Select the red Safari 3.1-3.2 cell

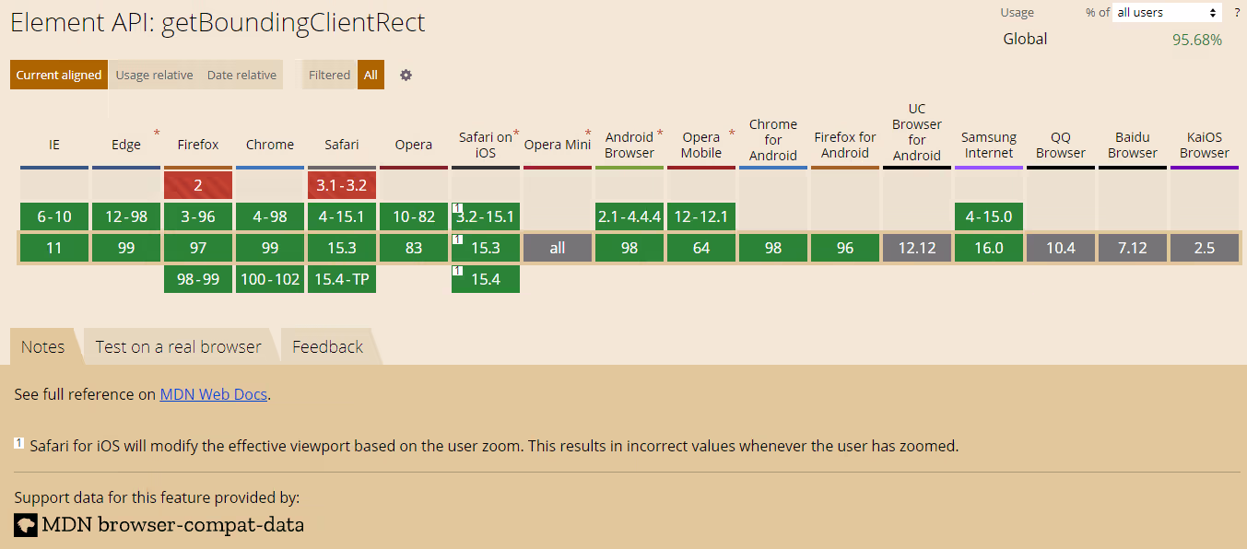tap(342, 185)
